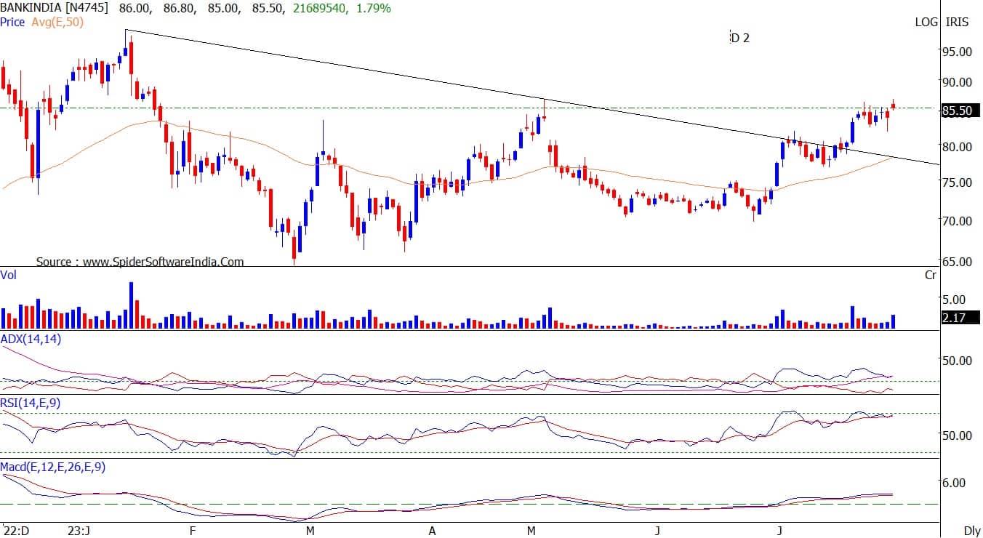Click the BANKINDIA [N4745] symbol label
This screenshot has height=538, width=983.
[x=55, y=8]
